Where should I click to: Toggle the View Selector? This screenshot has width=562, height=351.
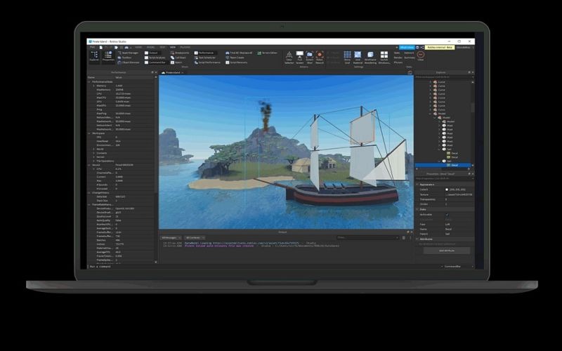tap(289, 58)
